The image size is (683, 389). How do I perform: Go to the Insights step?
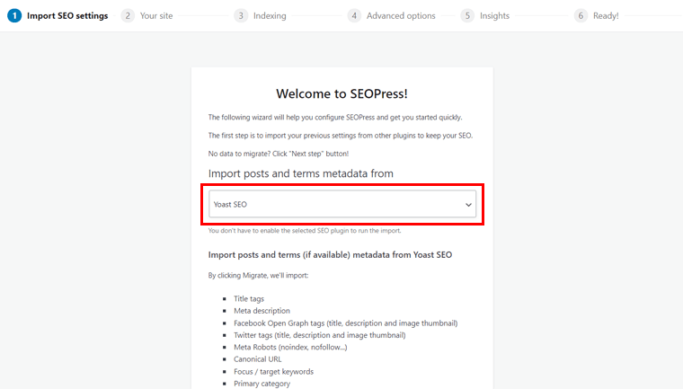click(494, 15)
